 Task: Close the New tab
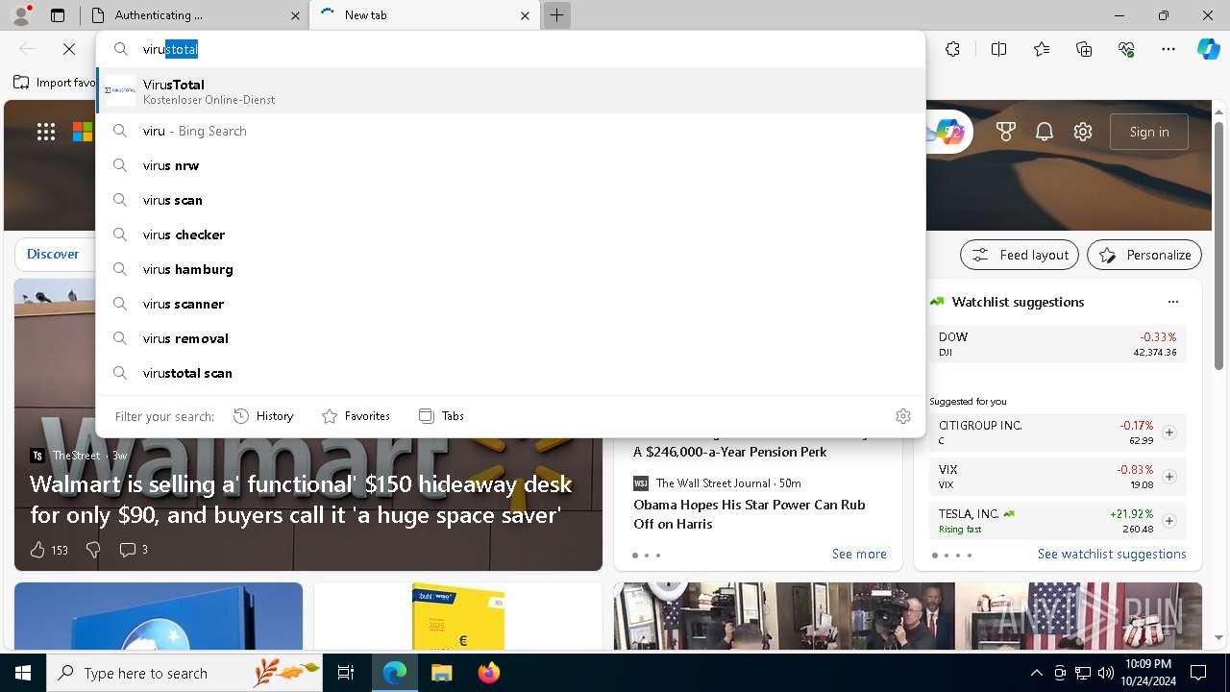point(525,15)
